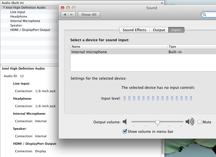Screen dimensions: 216x157
Task: Click the search magnifier icon
Action: (205, 14)
